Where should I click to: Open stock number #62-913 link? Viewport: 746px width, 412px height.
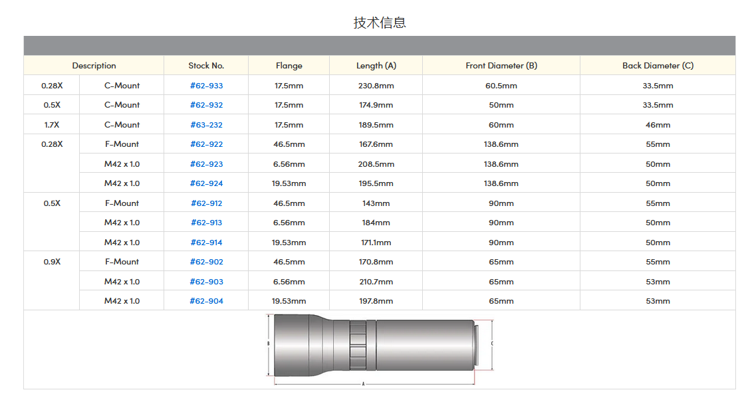[x=207, y=223]
